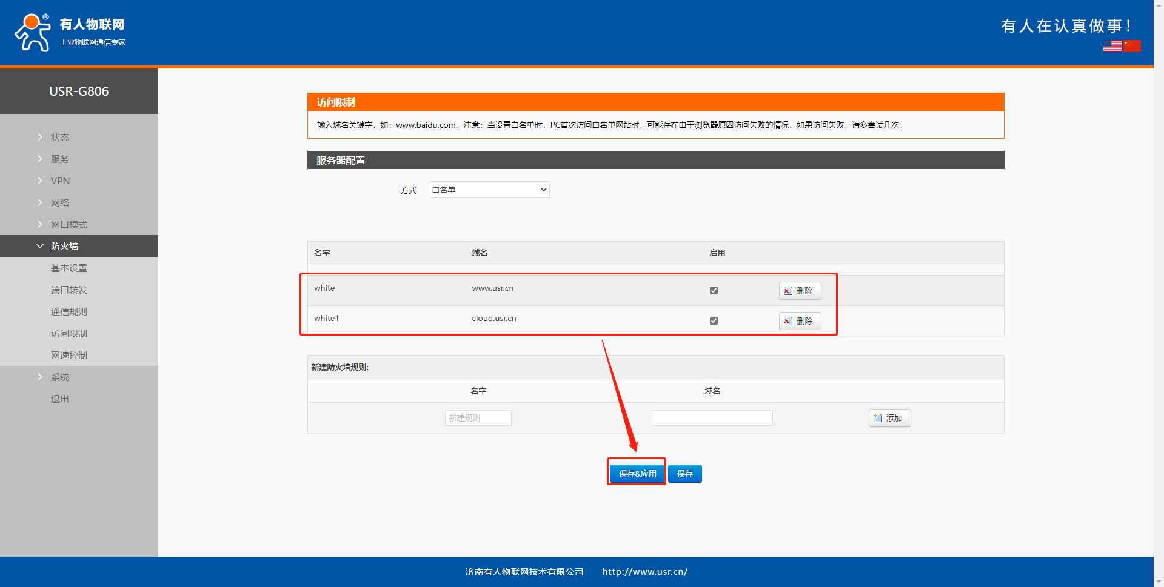Open the 方式 whitelist mode dropdown
The width and height of the screenshot is (1164, 587).
(489, 190)
